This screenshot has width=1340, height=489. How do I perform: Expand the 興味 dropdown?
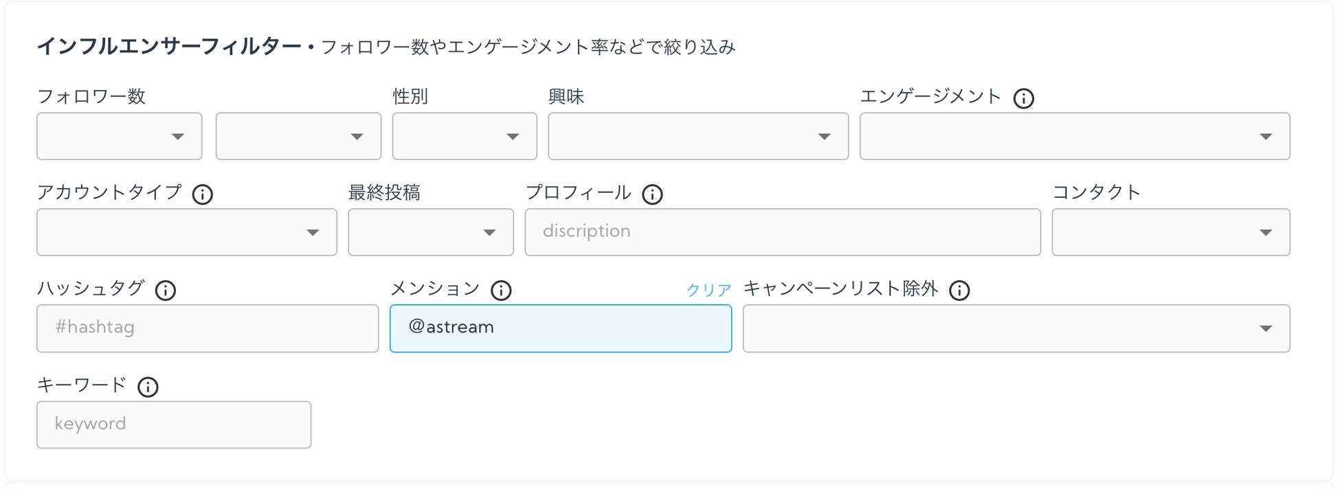pos(698,137)
